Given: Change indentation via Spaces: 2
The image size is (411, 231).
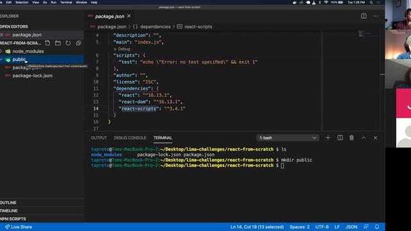Looking at the screenshot, I should point(300,227).
